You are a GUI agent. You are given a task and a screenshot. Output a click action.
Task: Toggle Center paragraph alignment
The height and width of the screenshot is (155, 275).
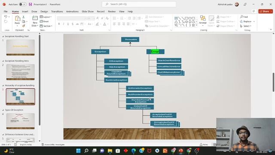[x=119, y=24]
